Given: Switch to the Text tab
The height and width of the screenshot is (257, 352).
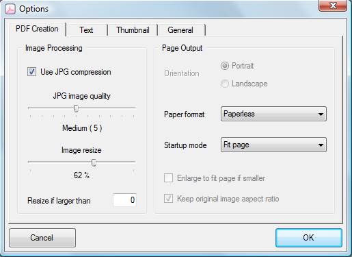Looking at the screenshot, I should (86, 30).
